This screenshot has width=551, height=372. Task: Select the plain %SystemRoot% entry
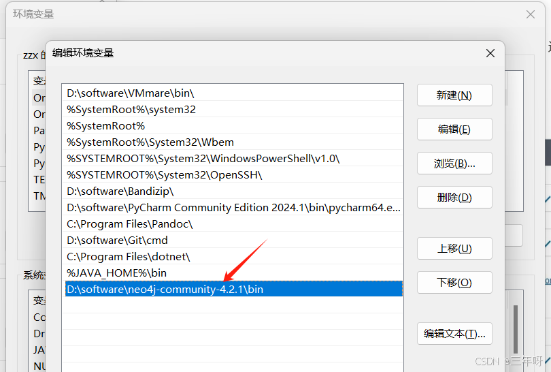[x=234, y=125]
